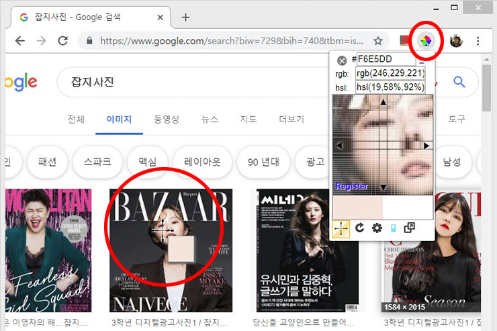The width and height of the screenshot is (497, 331).
Task: Close the 잡지사진 Google tab
Action: pyautogui.click(x=161, y=17)
